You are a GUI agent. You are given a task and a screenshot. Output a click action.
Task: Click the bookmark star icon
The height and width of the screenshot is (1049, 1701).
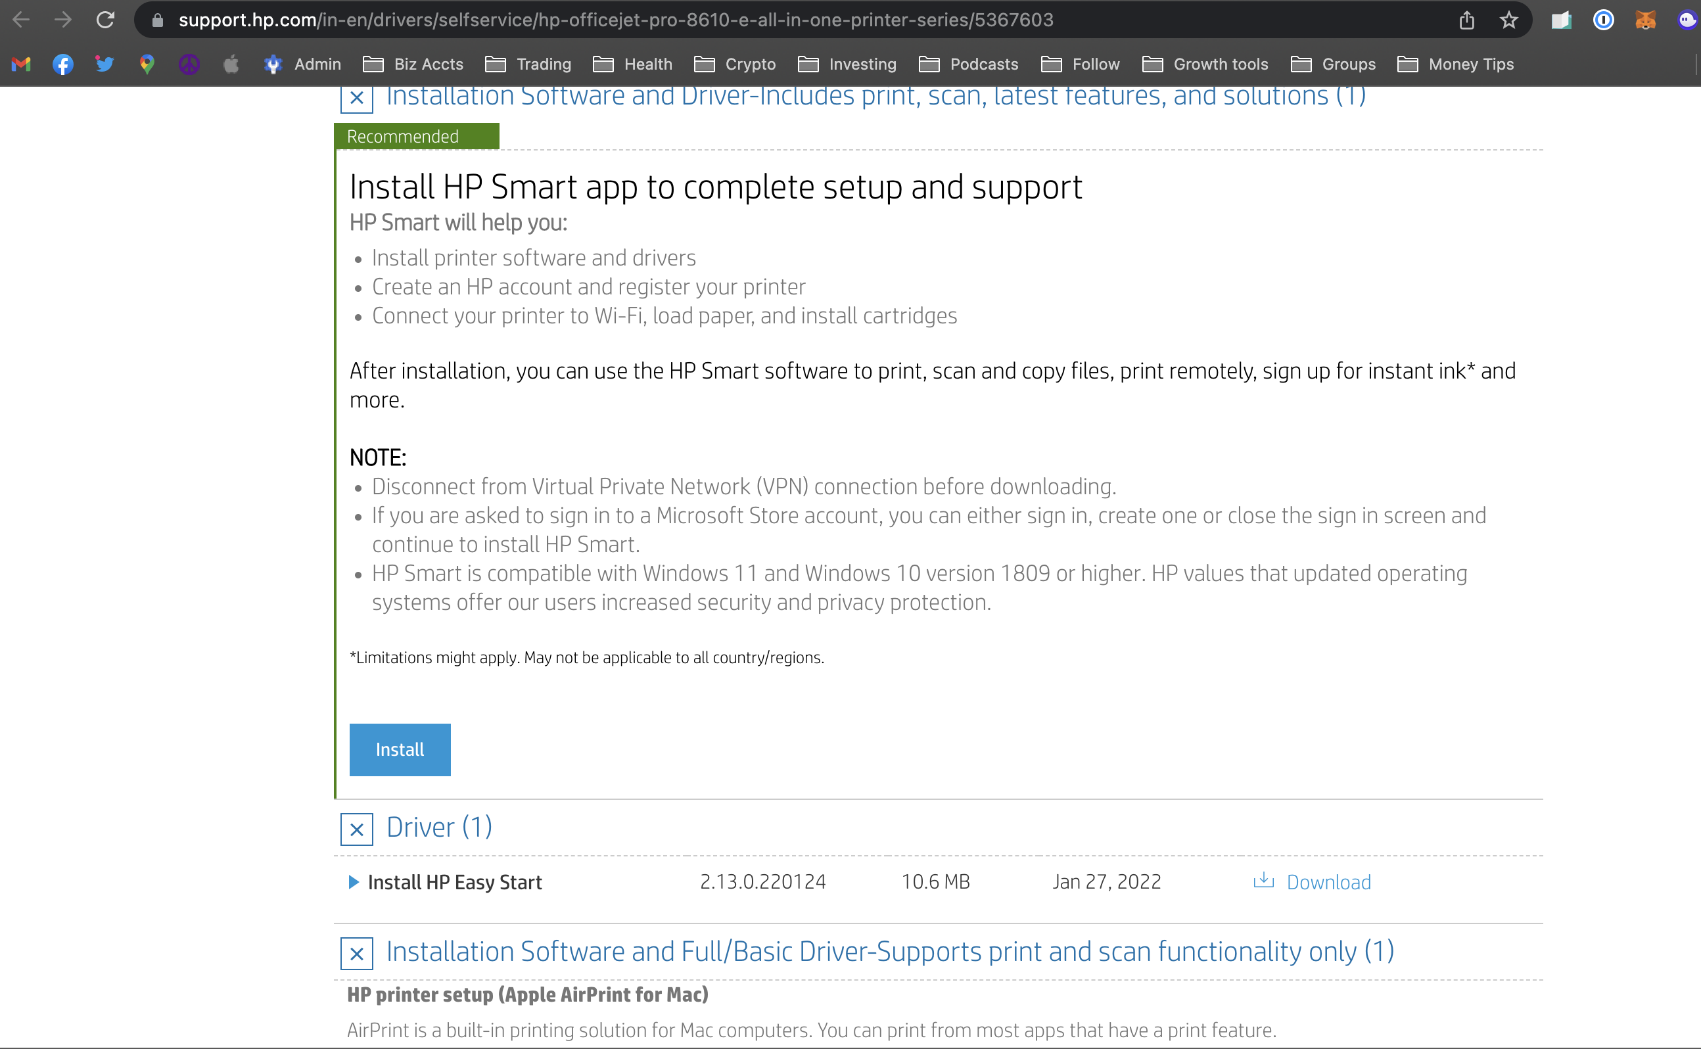click(1508, 20)
